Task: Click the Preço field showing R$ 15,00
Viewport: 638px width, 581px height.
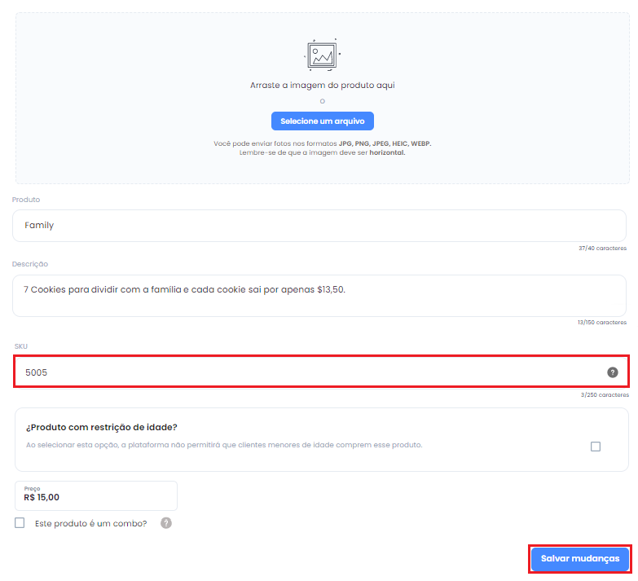Action: click(96, 495)
